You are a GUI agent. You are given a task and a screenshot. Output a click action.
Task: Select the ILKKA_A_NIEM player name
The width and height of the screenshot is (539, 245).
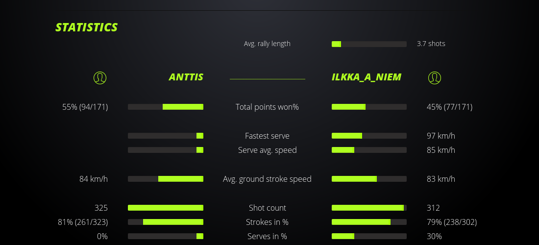[367, 77]
